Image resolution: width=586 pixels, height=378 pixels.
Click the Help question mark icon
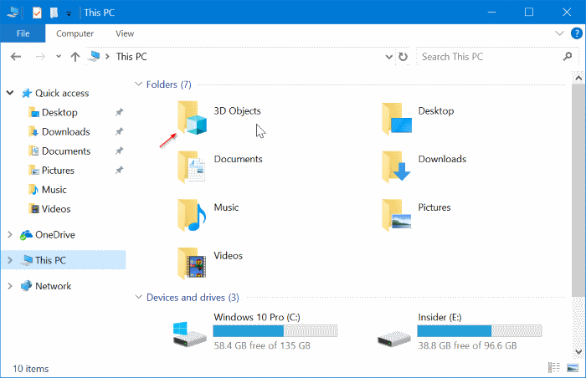pyautogui.click(x=576, y=33)
